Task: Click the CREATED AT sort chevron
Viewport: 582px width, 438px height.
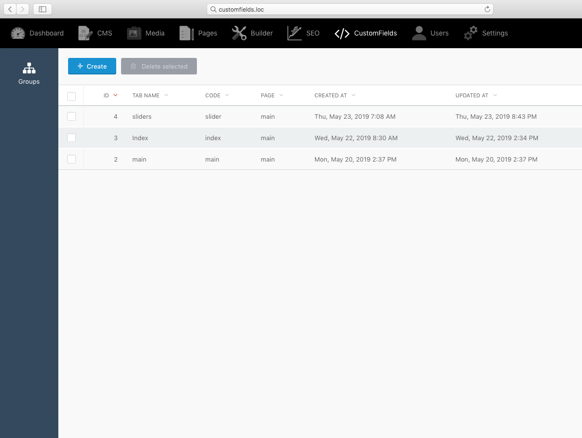Action: pyautogui.click(x=354, y=95)
